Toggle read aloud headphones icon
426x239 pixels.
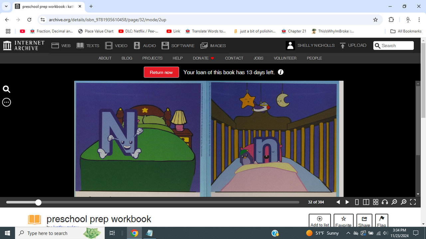[385, 202]
